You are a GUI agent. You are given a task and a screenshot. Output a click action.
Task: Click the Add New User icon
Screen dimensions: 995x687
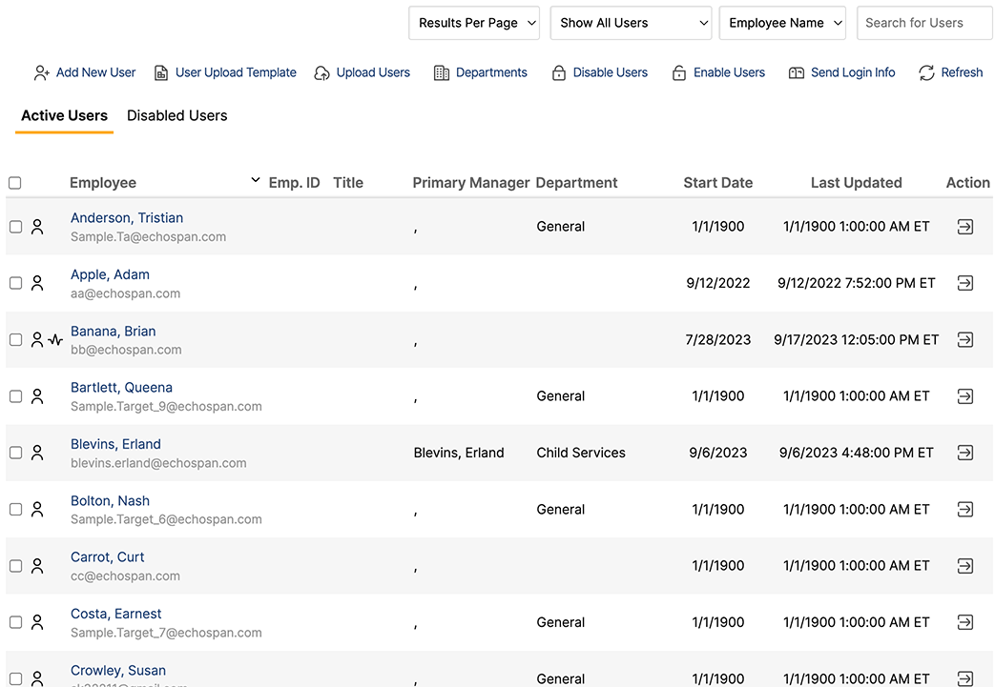(41, 72)
